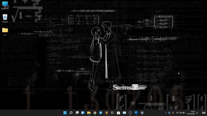Viewport: 207px width, 116px height.
Task: Open Sublime Text from the taskbar
Action: (x=106, y=113)
